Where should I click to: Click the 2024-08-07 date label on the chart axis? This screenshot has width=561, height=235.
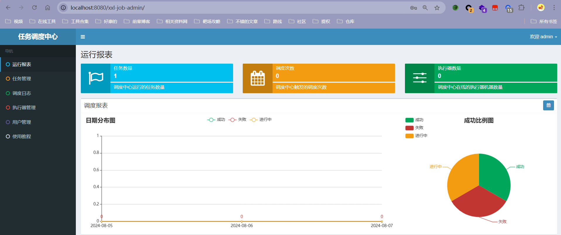pos(382,226)
